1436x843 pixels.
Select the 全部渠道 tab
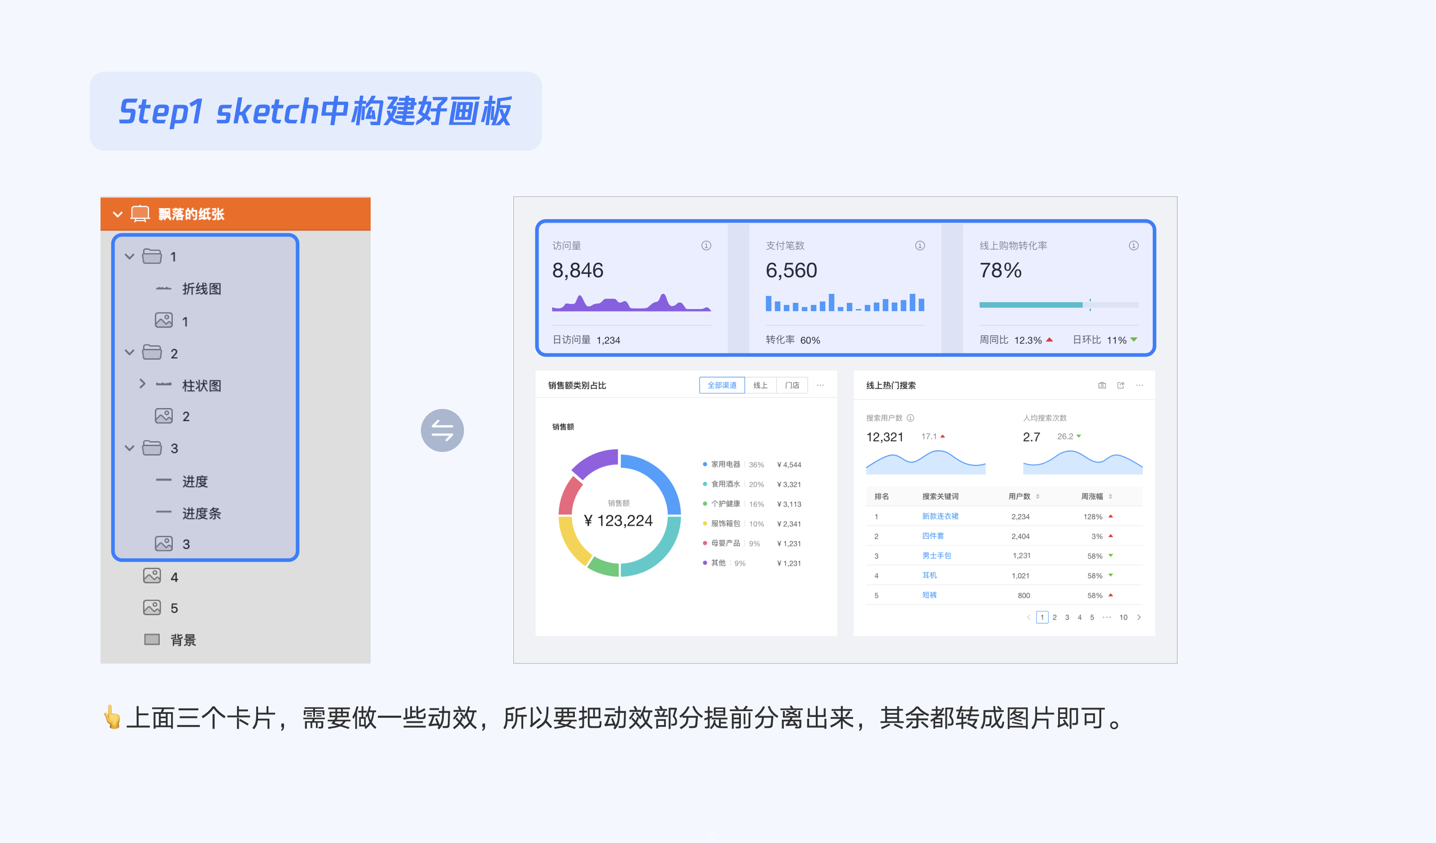click(722, 386)
